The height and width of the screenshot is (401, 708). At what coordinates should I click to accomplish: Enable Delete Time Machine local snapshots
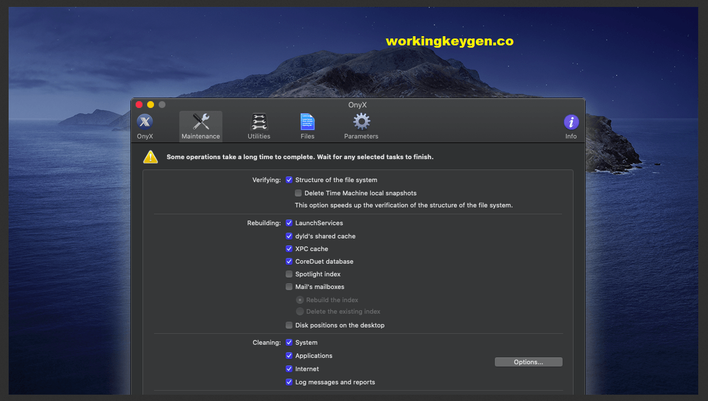(298, 193)
